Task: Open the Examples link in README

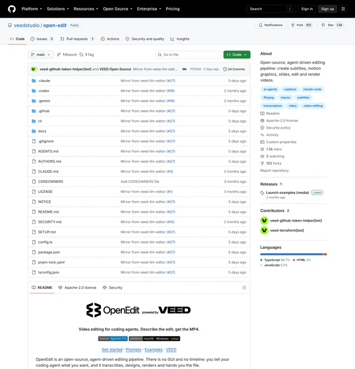Action: [154, 350]
